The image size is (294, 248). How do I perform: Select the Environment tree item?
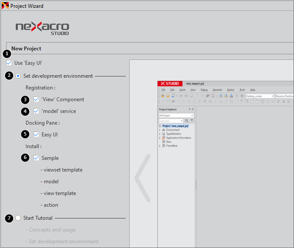tap(173, 130)
